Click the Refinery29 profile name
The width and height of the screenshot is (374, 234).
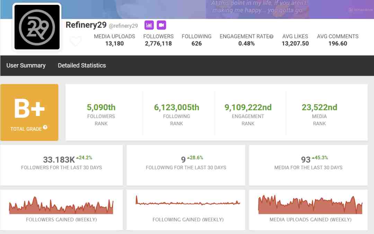click(86, 25)
